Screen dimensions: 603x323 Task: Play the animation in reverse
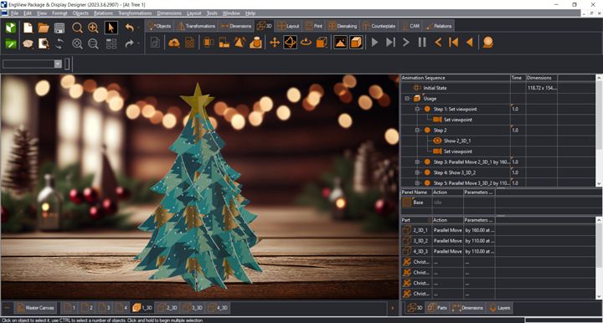[470, 42]
